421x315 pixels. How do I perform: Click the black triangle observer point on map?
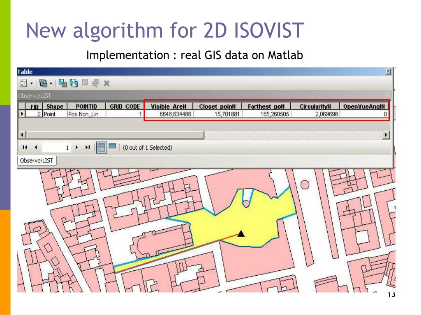click(241, 233)
